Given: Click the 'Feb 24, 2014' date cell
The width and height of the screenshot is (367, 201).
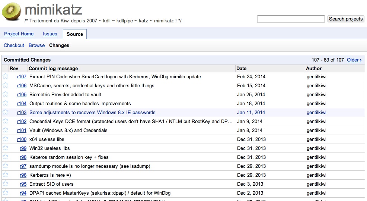Looking at the screenshot, I should pos(251,77).
